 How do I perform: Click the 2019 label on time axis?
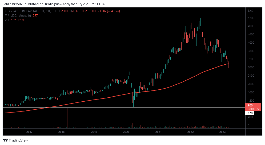[x=94, y=132]
